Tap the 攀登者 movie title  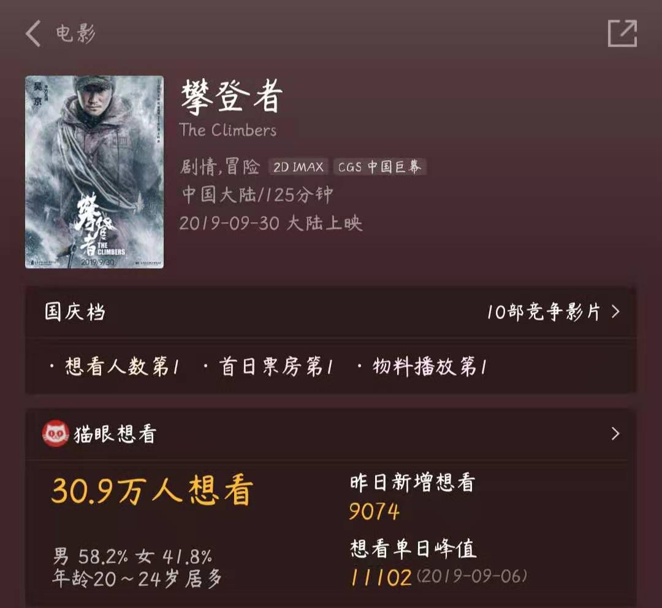(232, 97)
